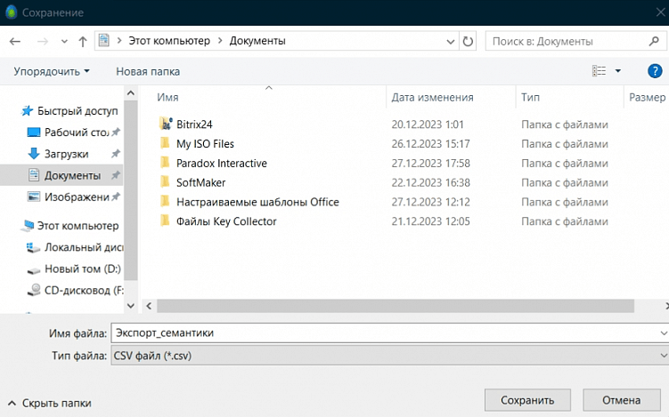Click the 'Сохранить' button
669x417 pixels.
(527, 400)
